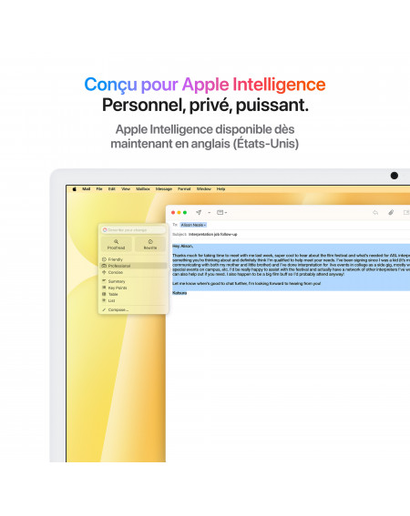
Task: Open the Mailbox menu
Action: click(x=143, y=189)
